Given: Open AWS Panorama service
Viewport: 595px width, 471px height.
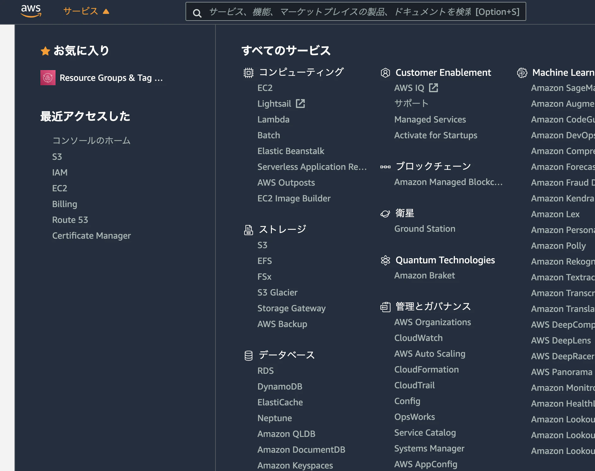Looking at the screenshot, I should pos(562,372).
